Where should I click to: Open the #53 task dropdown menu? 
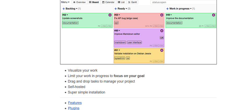click(x=119, y=15)
